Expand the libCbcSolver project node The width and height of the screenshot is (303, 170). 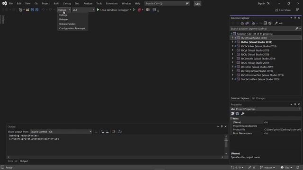click(232, 46)
